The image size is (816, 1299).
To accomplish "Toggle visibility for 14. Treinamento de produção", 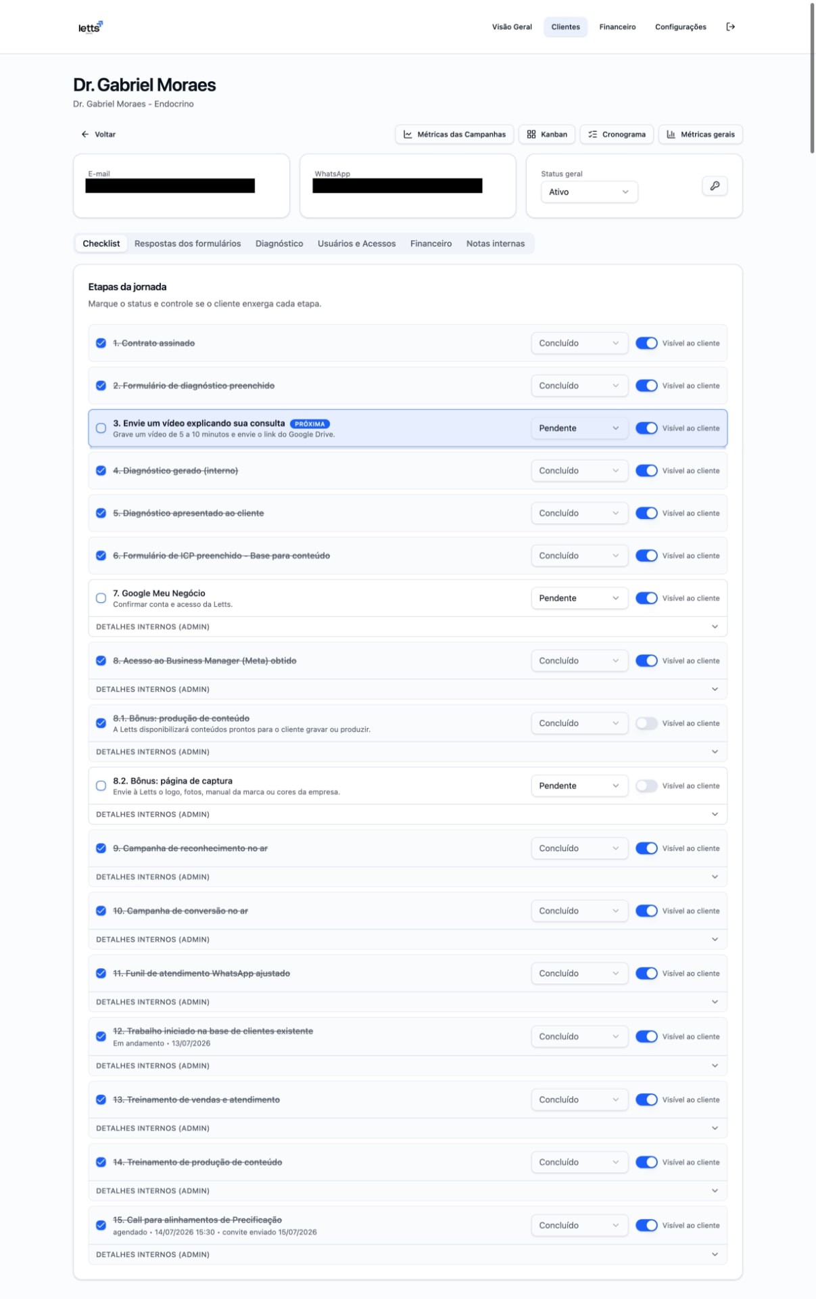I will 646,1162.
